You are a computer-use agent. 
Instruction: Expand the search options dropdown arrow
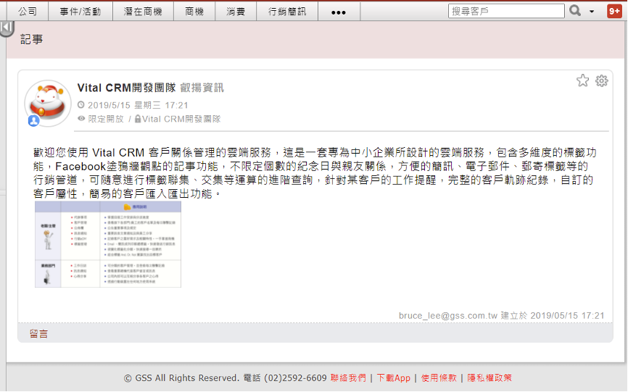click(x=592, y=12)
